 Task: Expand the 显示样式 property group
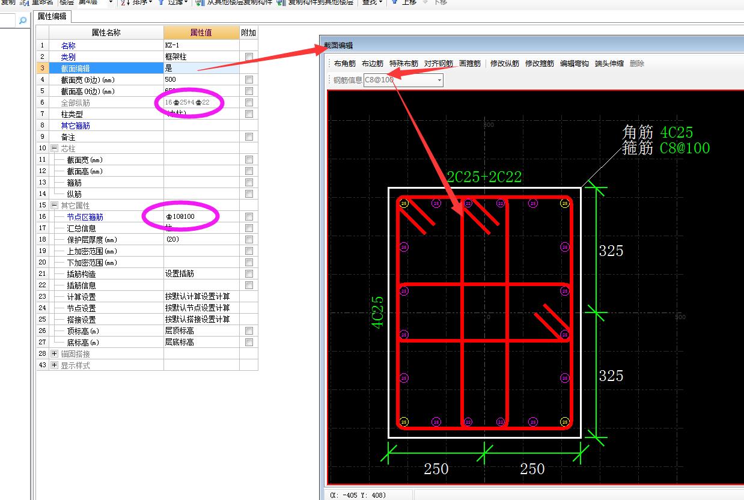pos(55,365)
